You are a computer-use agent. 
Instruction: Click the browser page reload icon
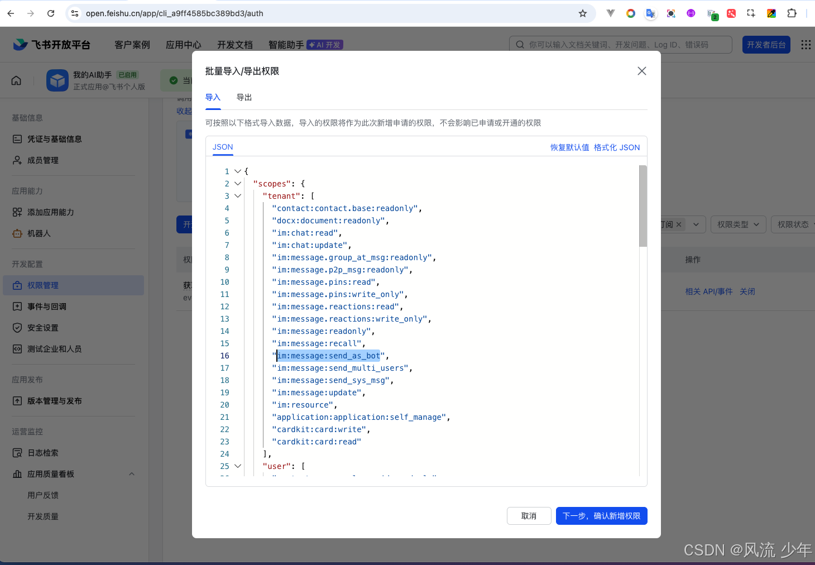(51, 13)
